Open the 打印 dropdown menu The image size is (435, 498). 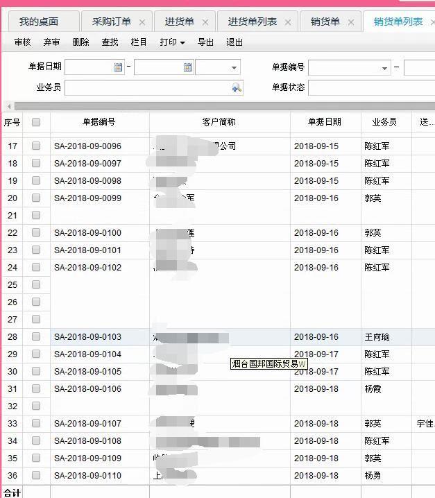pos(173,42)
